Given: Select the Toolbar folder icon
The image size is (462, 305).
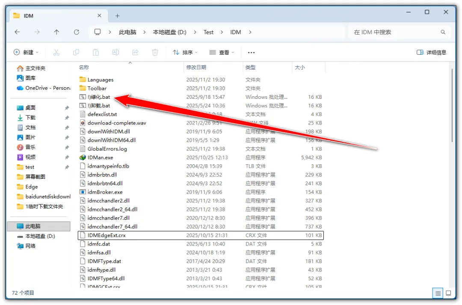Looking at the screenshot, I should coord(83,88).
